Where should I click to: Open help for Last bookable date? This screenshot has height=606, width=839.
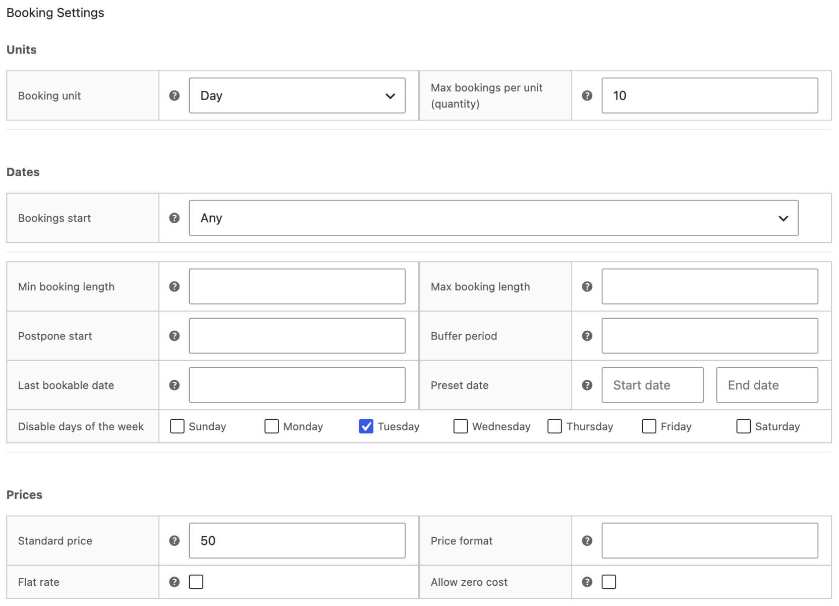pos(174,385)
